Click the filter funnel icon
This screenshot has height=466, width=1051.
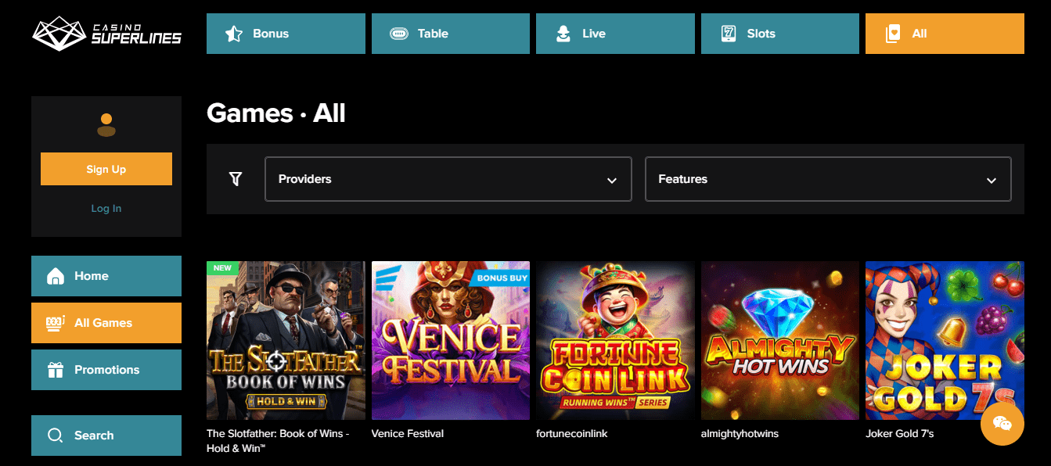pos(236,179)
